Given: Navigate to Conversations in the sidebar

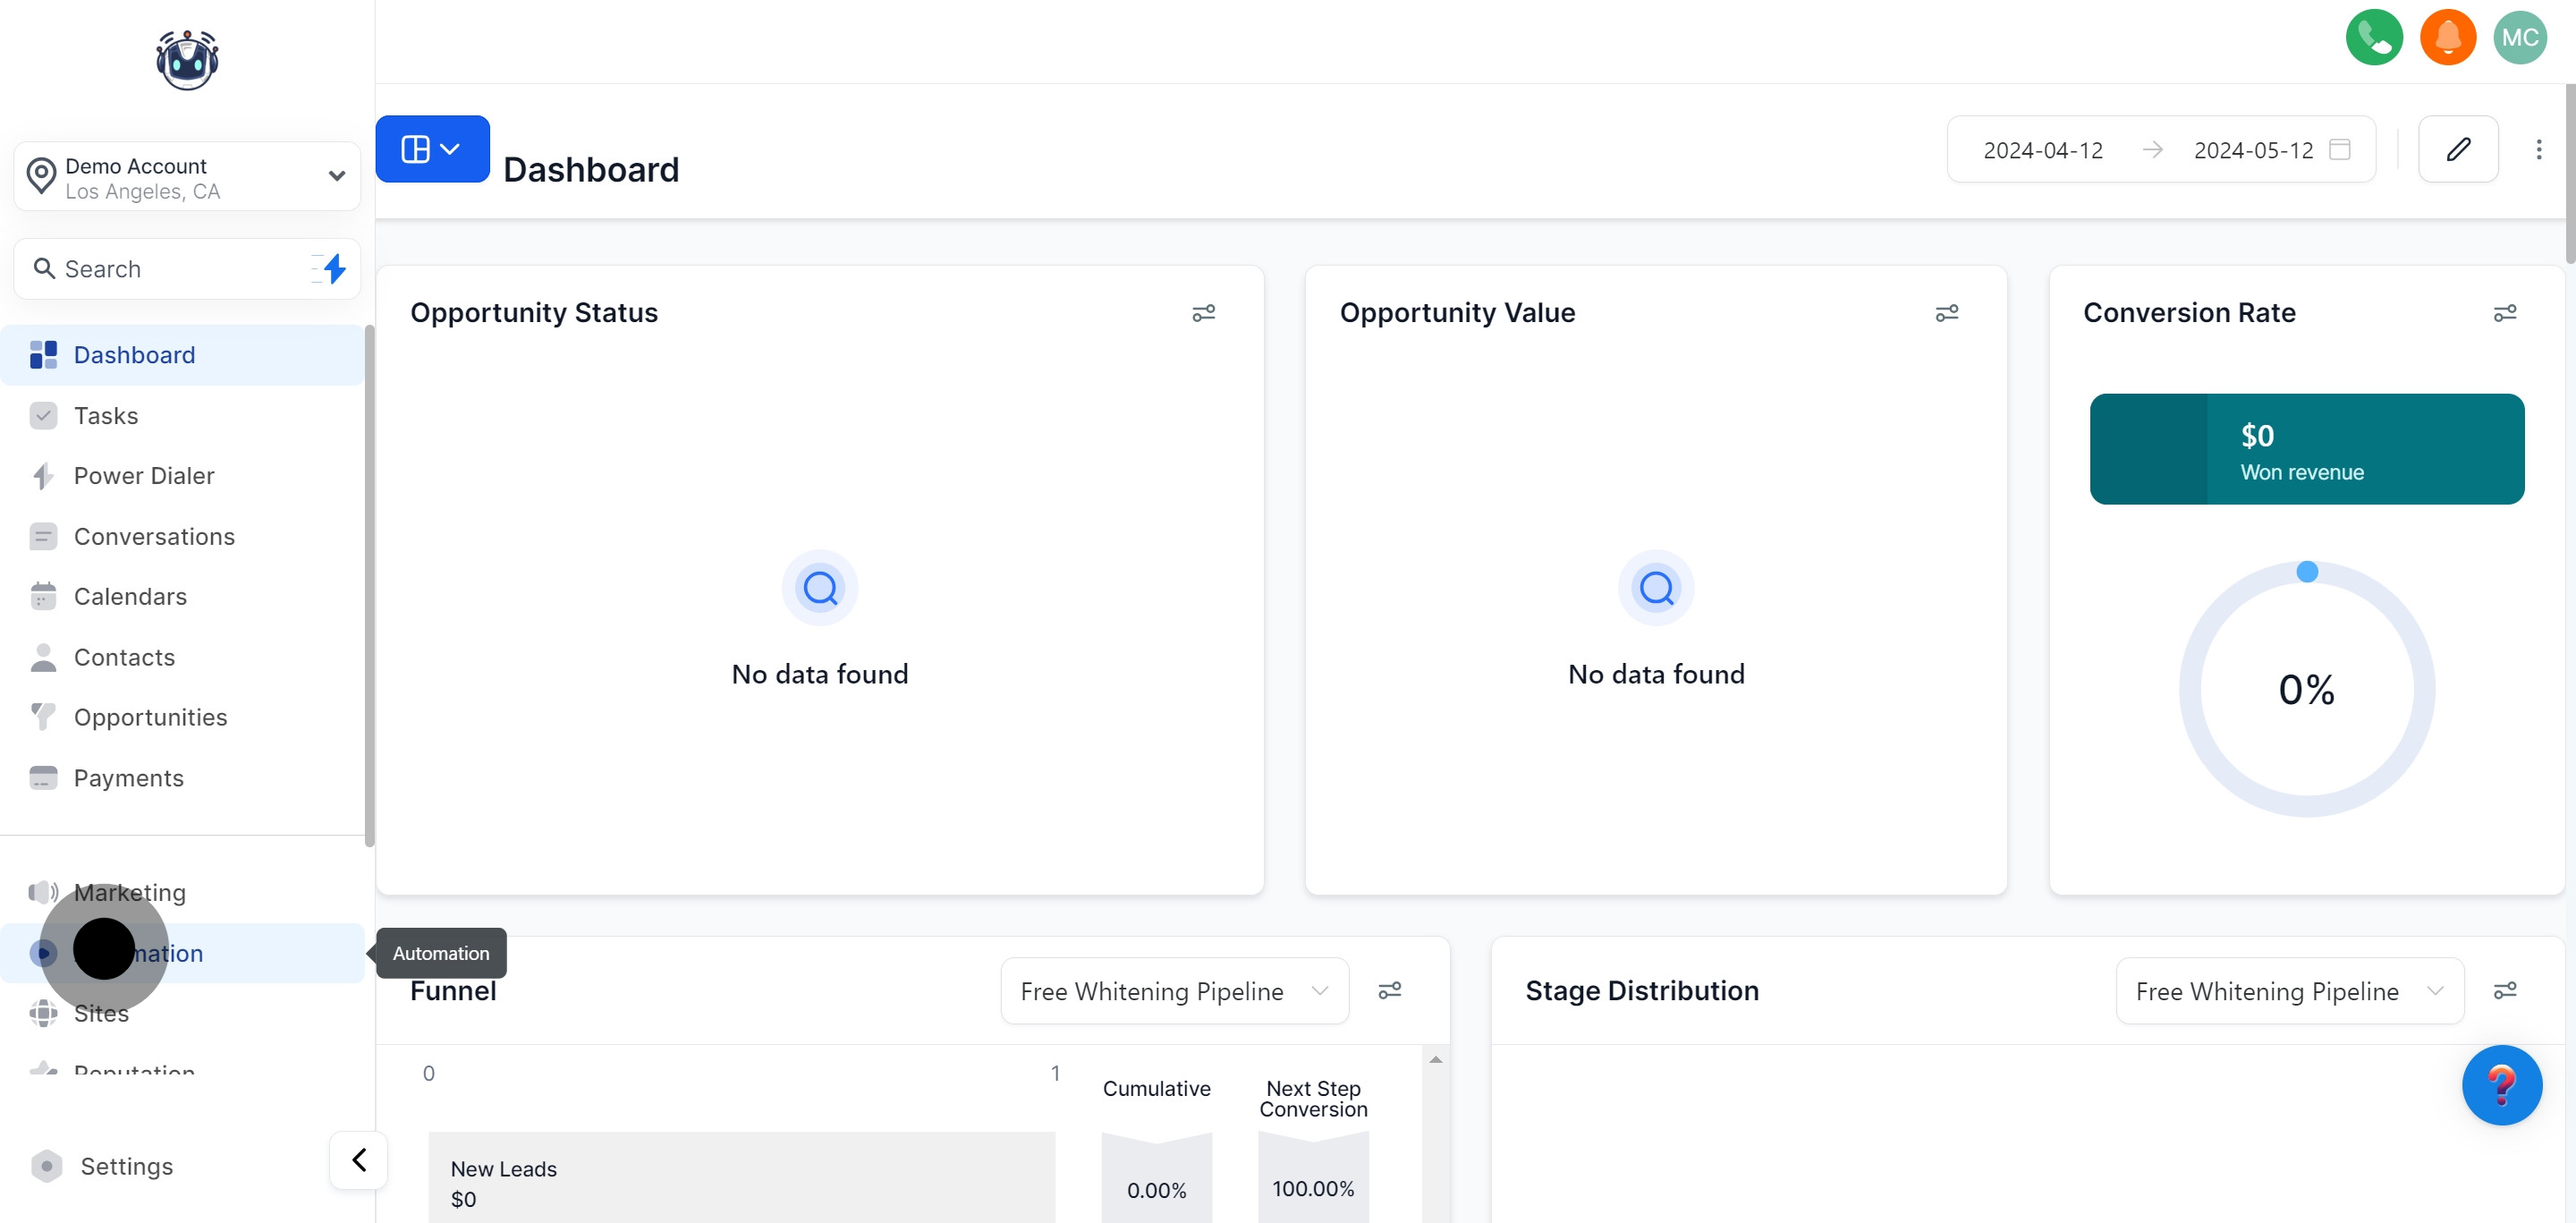Looking at the screenshot, I should tap(155, 536).
